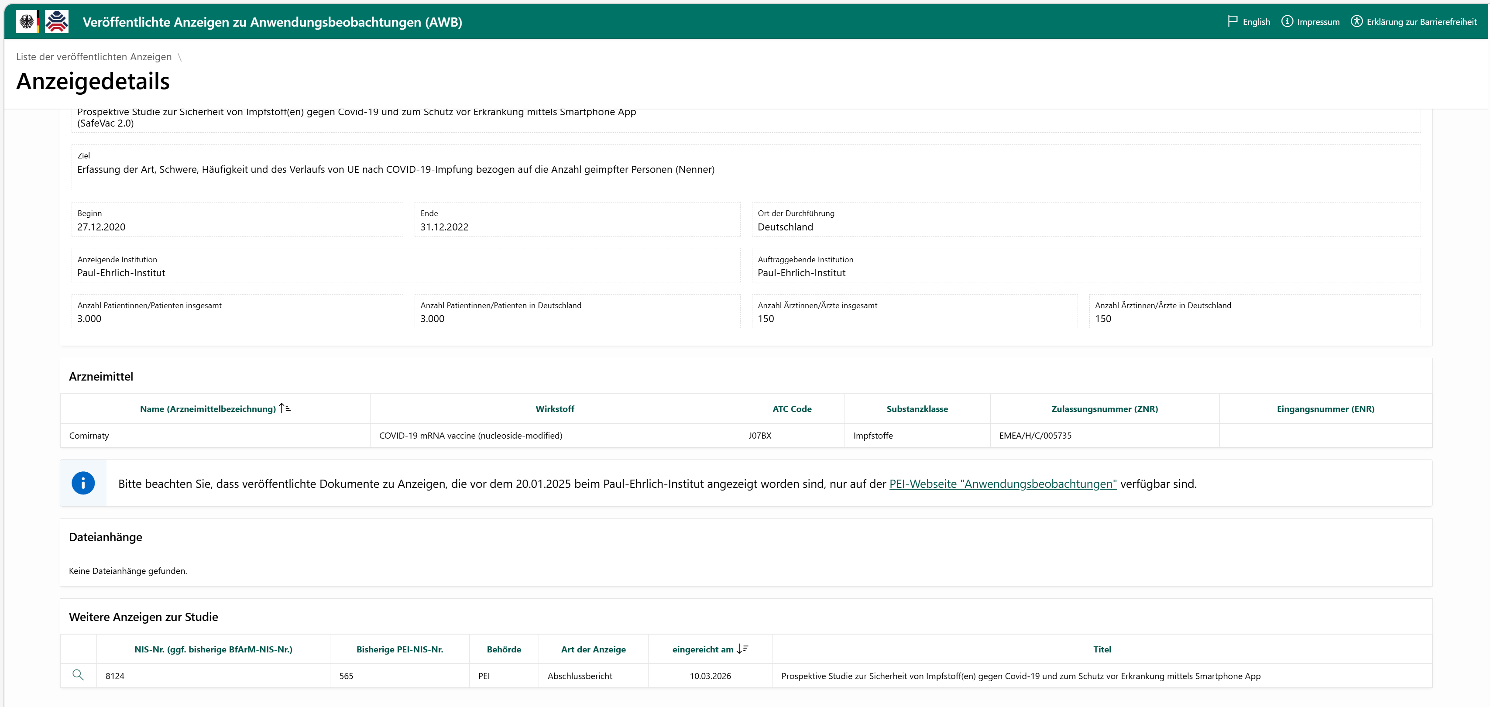Sort by ATC Code column header
Viewport: 1490px width, 707px height.
tap(791, 409)
